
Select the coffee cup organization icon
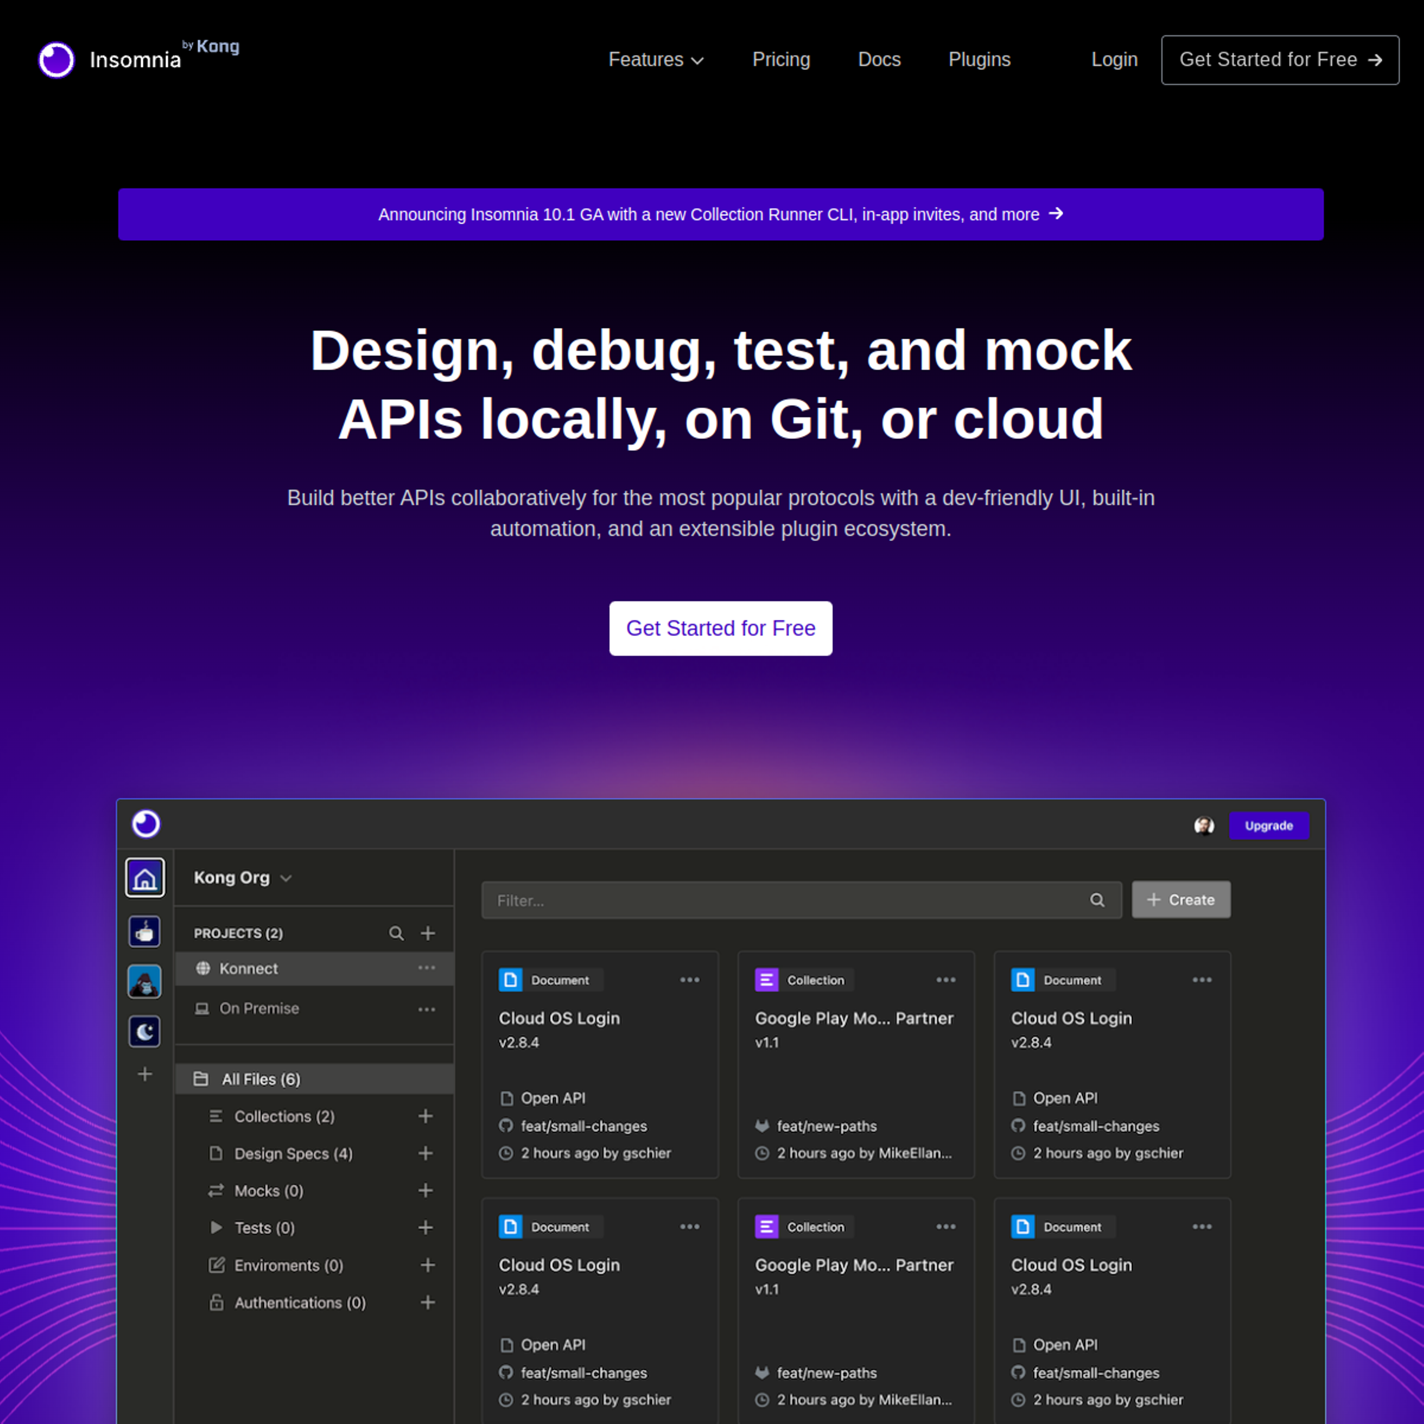[145, 932]
